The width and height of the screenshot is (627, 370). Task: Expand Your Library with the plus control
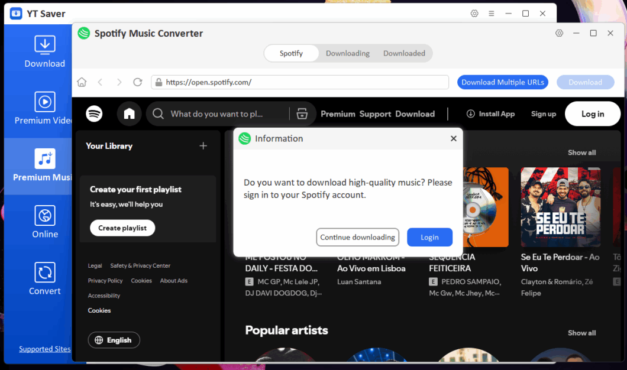point(203,145)
